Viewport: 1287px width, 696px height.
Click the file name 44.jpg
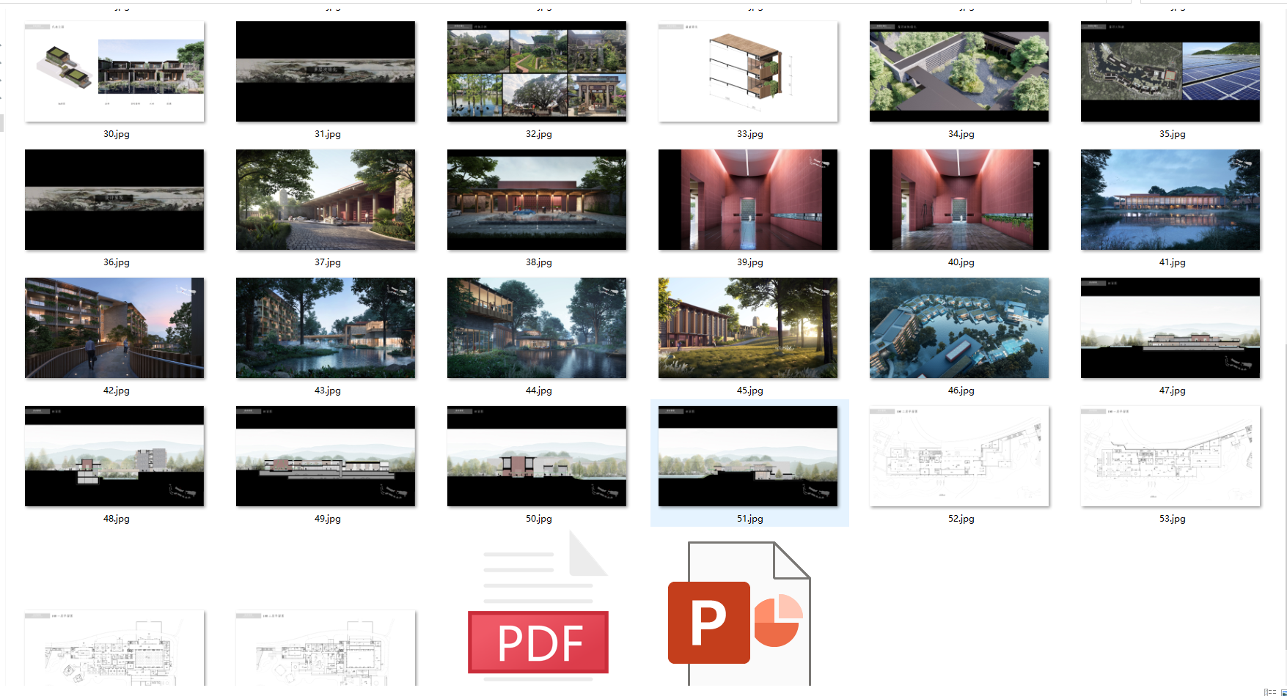(539, 390)
